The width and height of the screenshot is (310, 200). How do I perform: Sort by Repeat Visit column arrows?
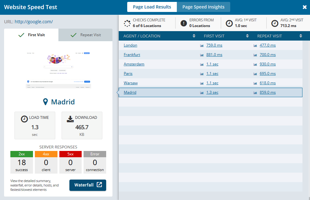tap(301, 36)
